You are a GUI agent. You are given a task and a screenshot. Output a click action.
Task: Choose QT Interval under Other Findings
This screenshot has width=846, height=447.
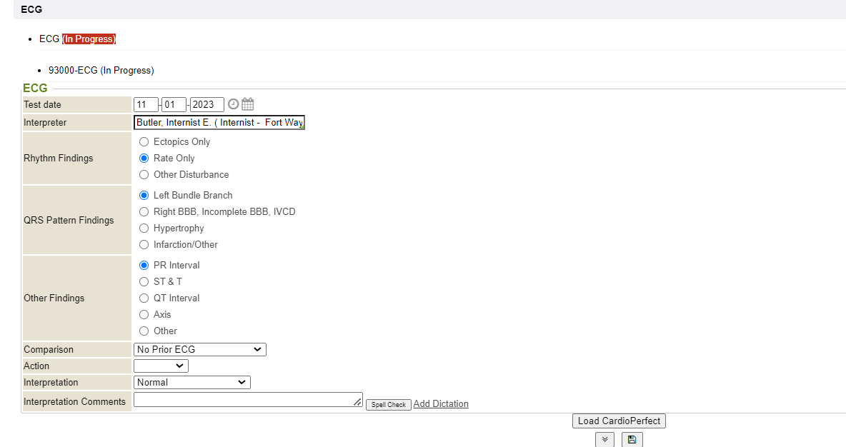click(x=144, y=298)
